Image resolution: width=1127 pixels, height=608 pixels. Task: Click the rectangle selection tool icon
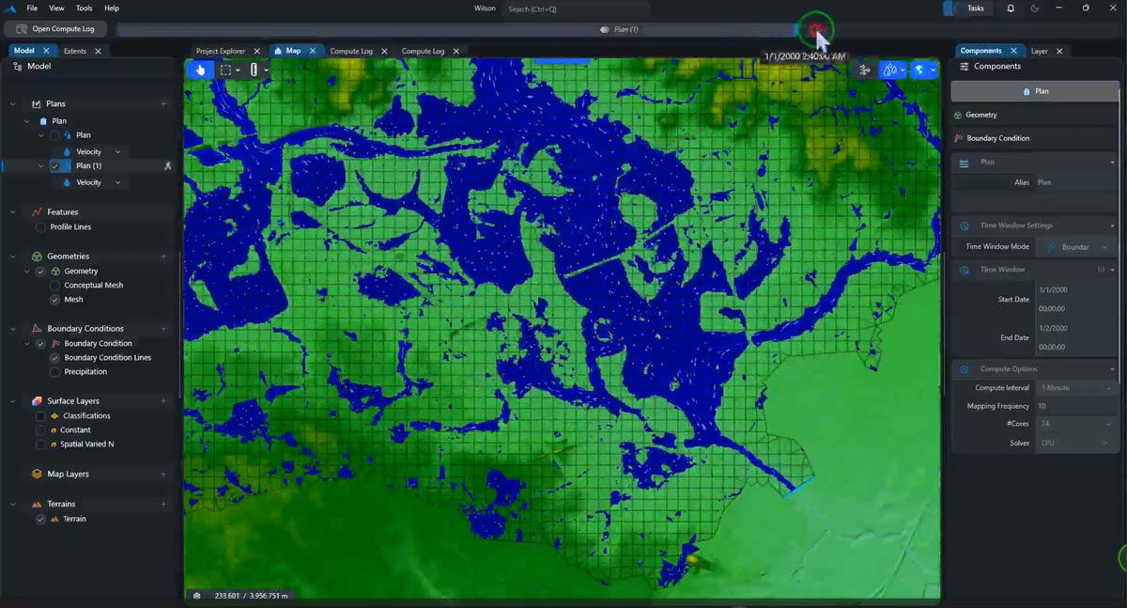click(x=225, y=70)
